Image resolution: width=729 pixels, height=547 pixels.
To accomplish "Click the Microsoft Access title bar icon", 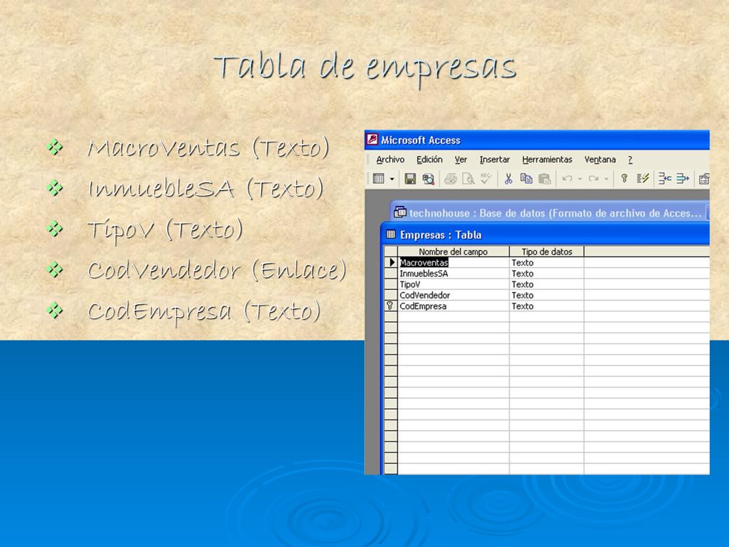I will point(372,140).
